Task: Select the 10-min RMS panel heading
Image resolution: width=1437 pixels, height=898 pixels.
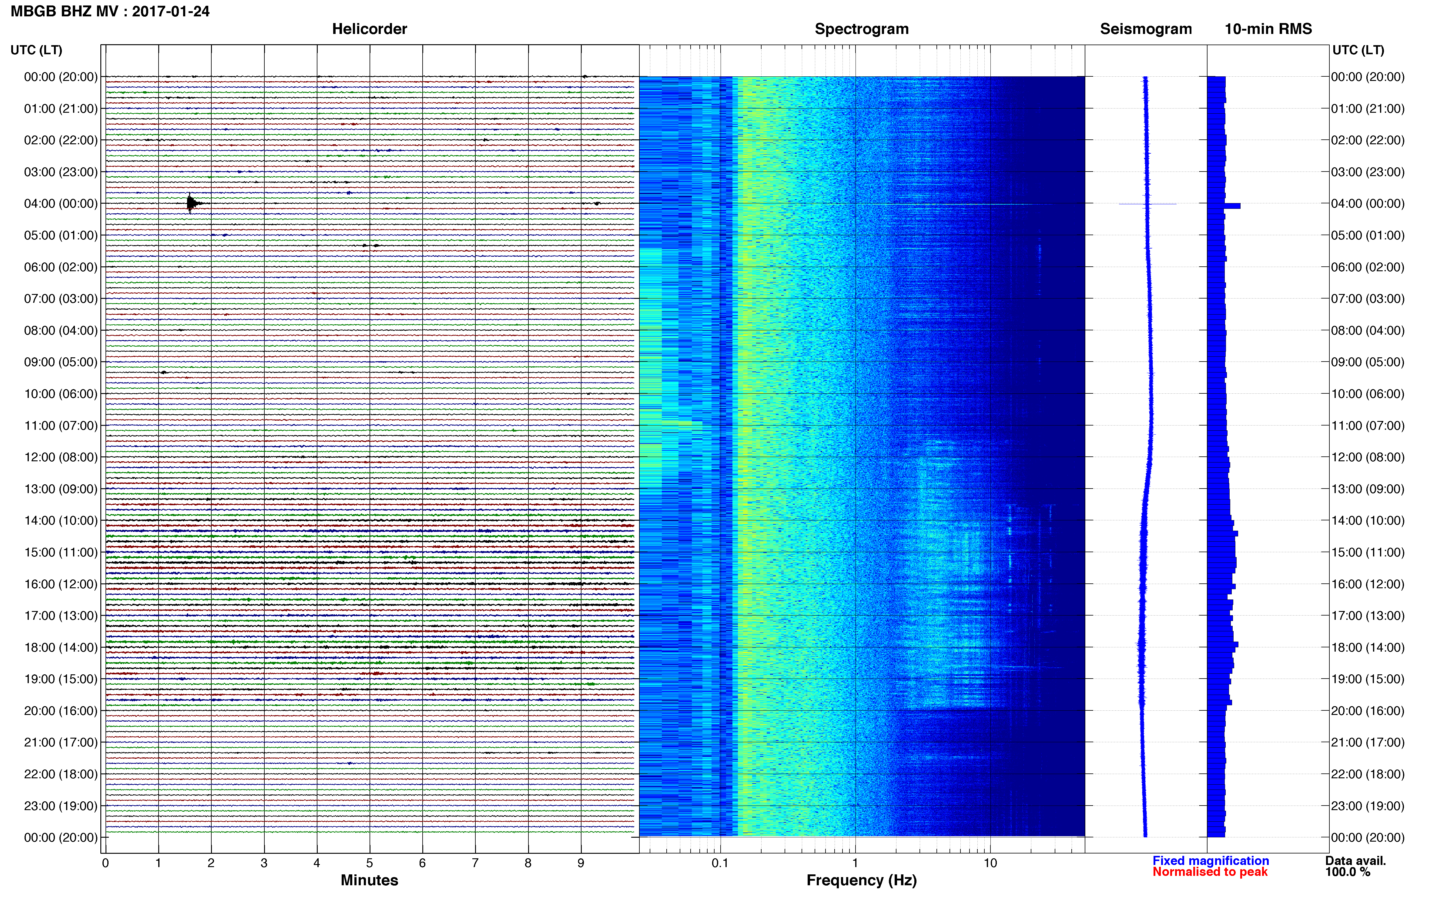Action: 1268,29
